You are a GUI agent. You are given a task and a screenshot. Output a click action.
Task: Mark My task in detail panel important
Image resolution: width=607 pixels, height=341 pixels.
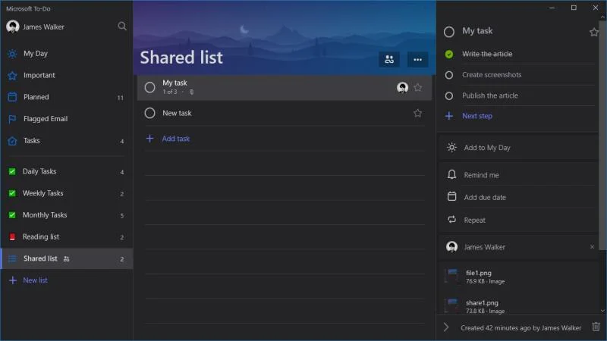click(x=594, y=32)
